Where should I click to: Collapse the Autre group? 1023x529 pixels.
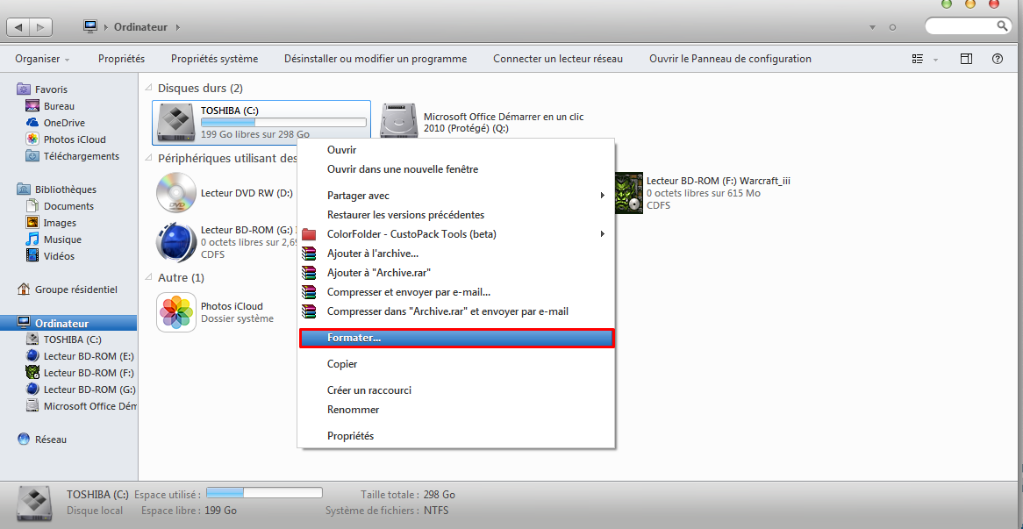pos(149,278)
